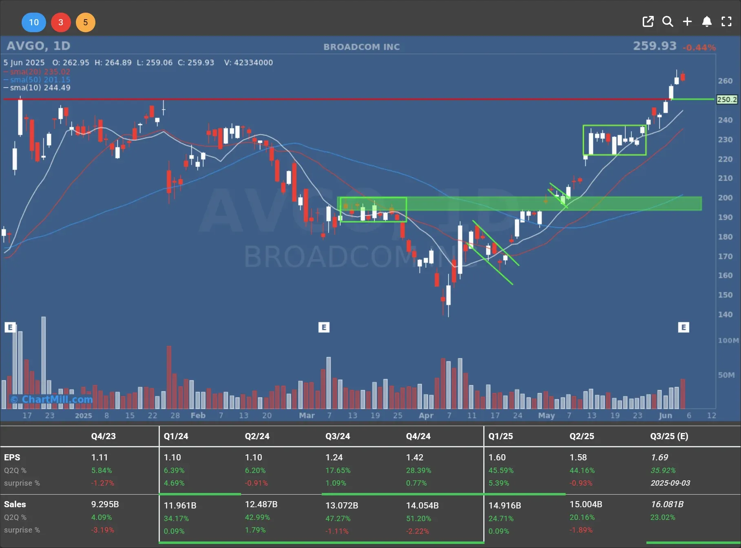Click the AVGO, 1D ticker label
This screenshot has width=741, height=548.
click(x=38, y=46)
